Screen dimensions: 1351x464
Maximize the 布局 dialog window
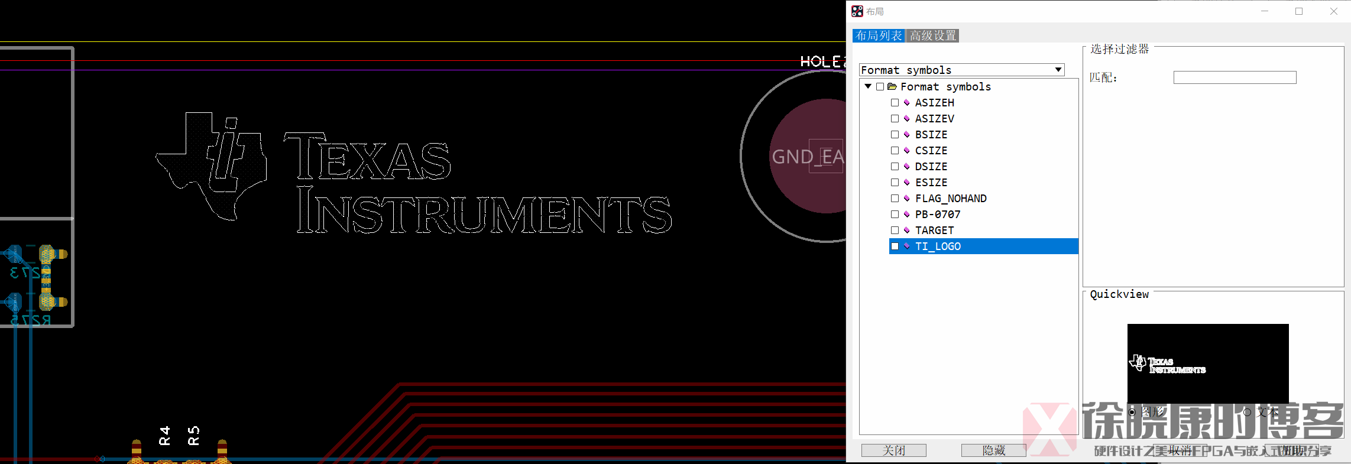1299,11
